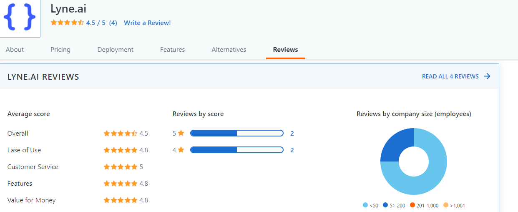518x212 pixels.
Task: Toggle the 51-200 employees legend item
Action: click(394, 205)
